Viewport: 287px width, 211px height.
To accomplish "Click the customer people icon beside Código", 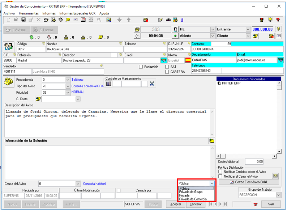I will click(x=9, y=47).
